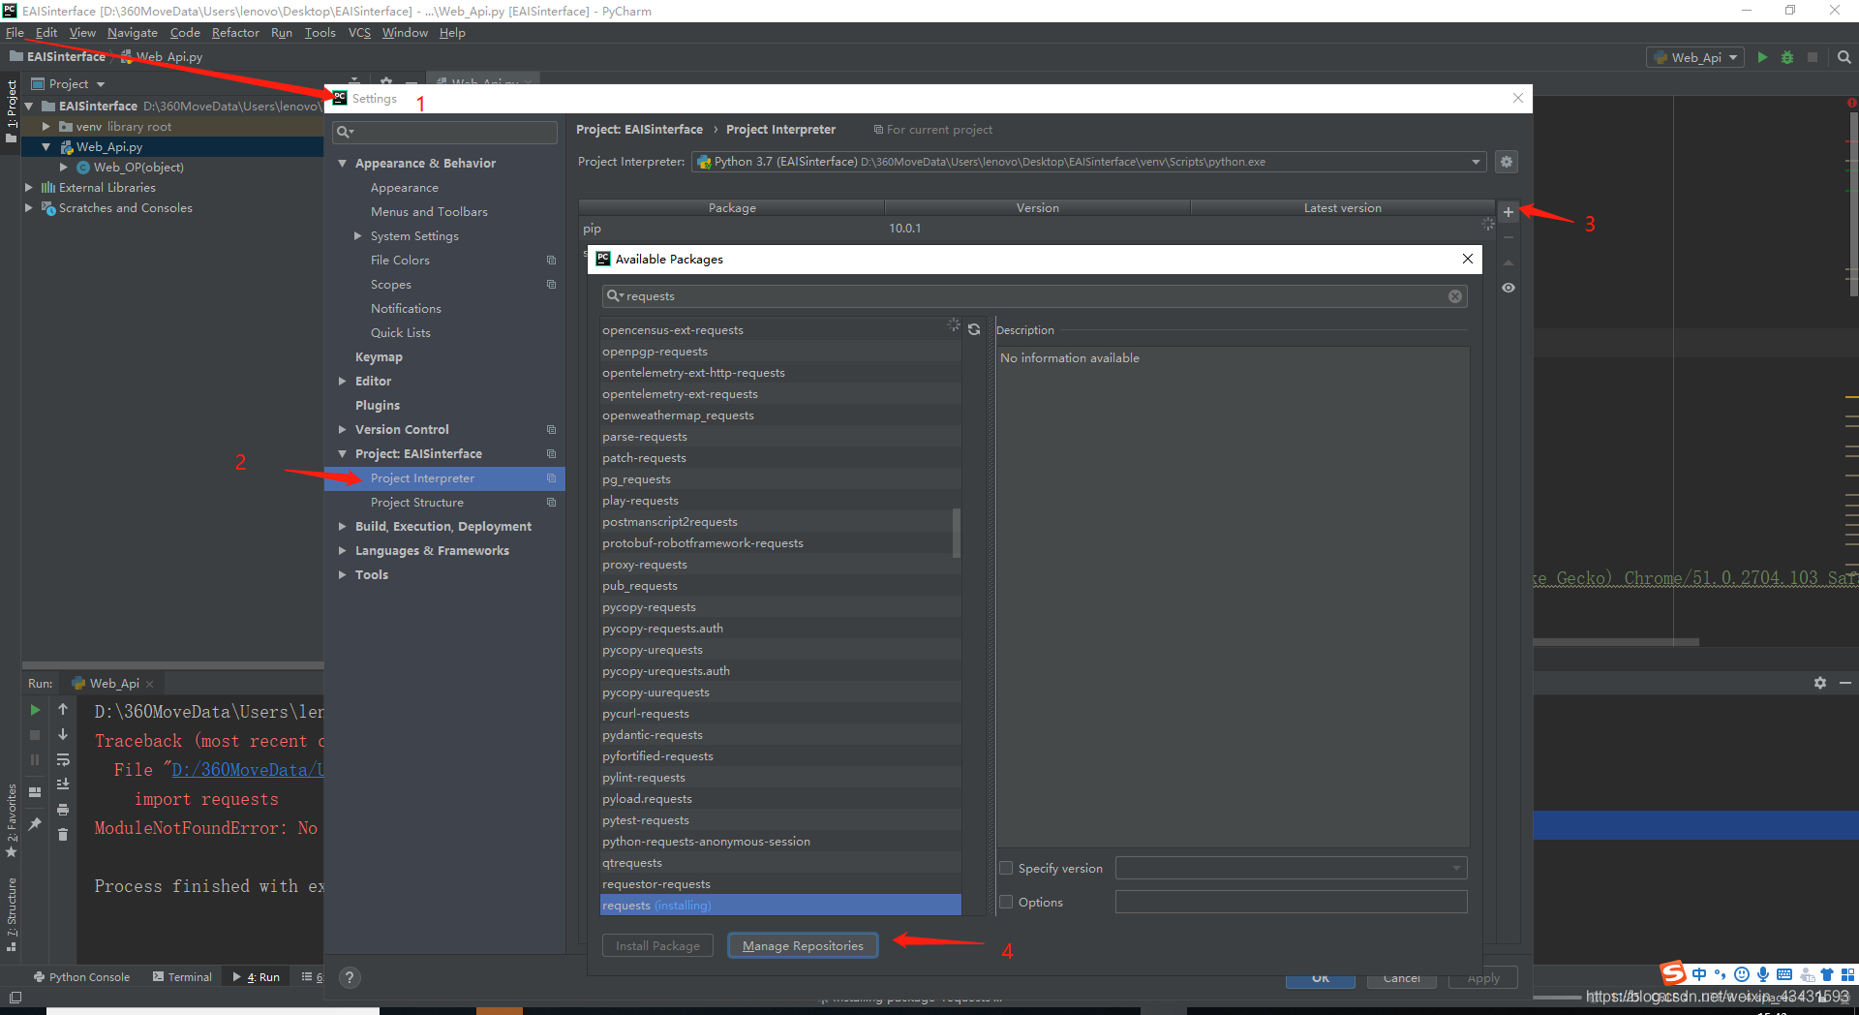1859x1015 pixels.
Task: Open the Structure tool window
Action: coord(12,914)
